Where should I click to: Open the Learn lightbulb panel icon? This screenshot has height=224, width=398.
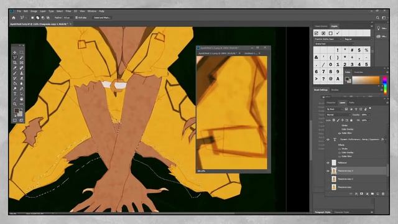click(379, 28)
